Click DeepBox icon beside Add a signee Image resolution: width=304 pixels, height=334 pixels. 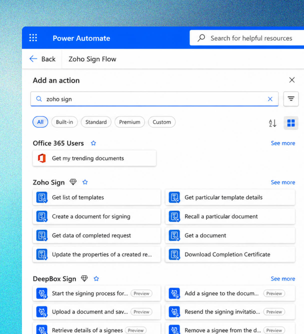pos(174,293)
